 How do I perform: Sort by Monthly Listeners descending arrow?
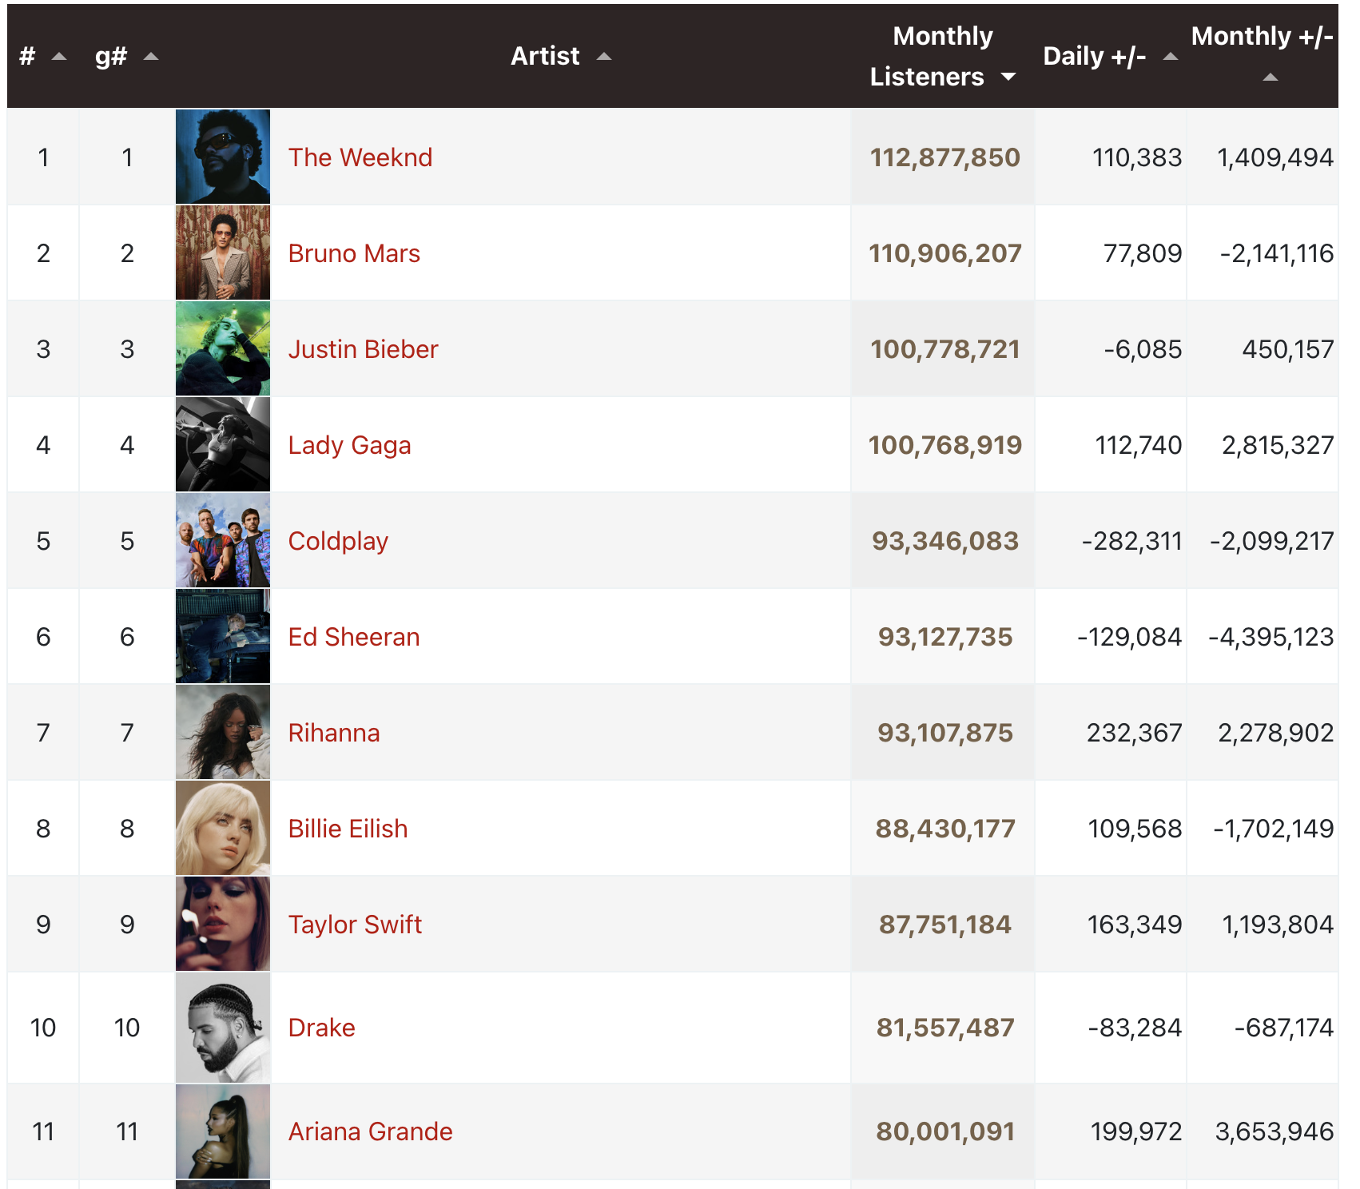point(1008,77)
